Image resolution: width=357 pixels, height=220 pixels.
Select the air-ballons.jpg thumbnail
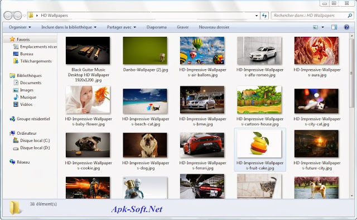coord(202,51)
